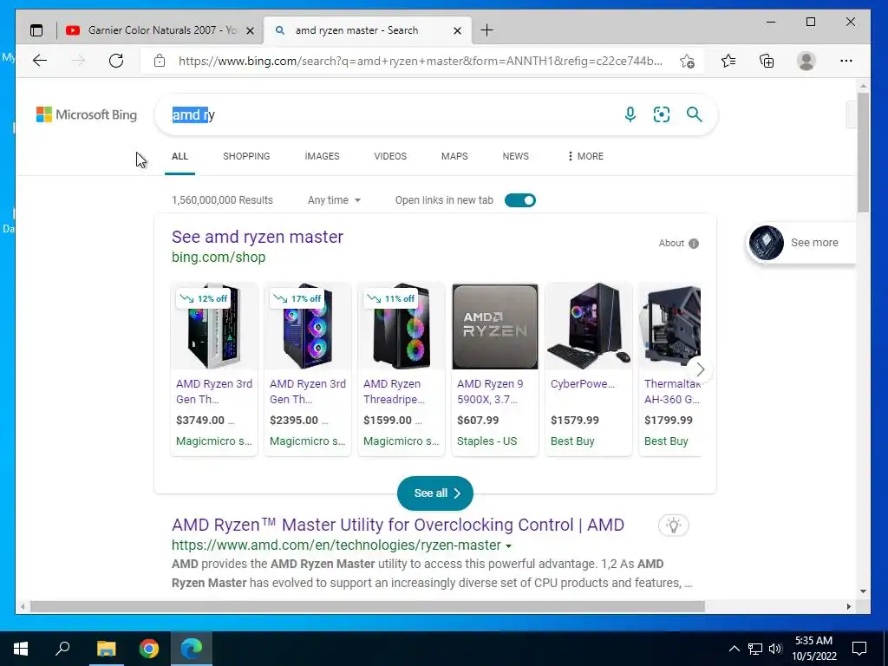Go to Microsoft Bing logo home

click(x=87, y=114)
